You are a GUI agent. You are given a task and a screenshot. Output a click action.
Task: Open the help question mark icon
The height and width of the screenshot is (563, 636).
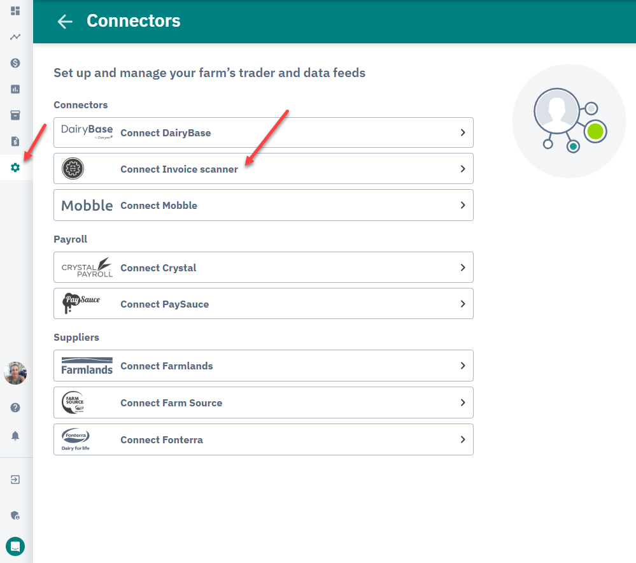[15, 408]
